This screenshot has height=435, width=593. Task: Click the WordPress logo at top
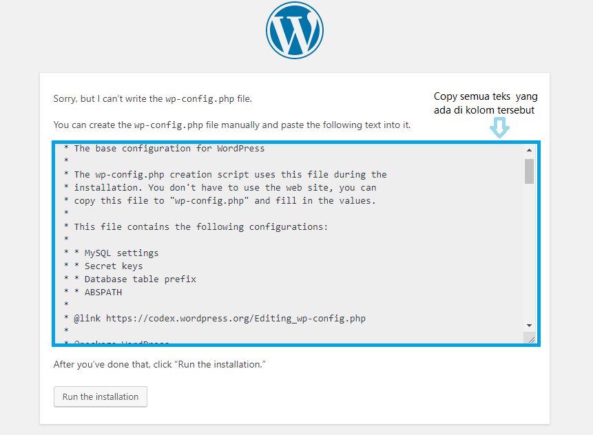tap(295, 30)
